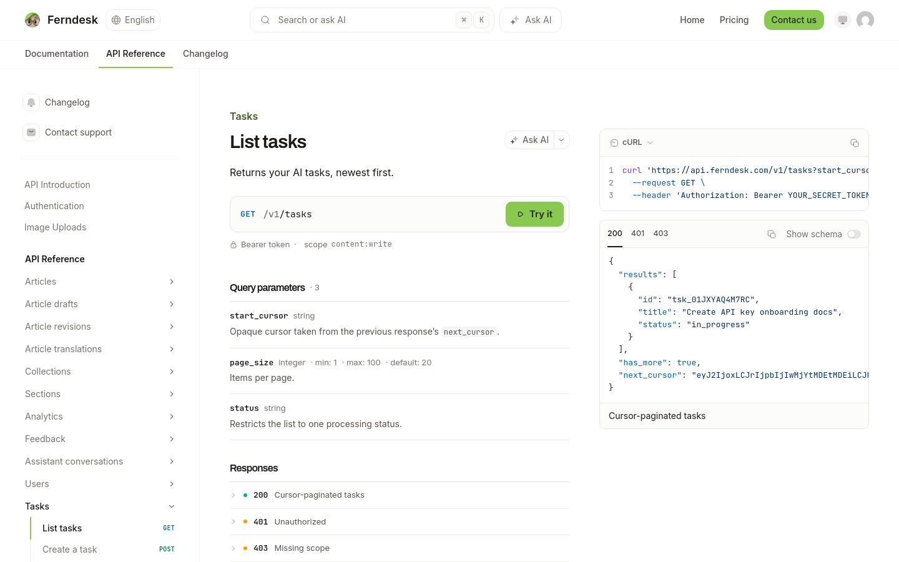The image size is (899, 562).
Task: Click the content:write scope label
Action: tap(361, 244)
